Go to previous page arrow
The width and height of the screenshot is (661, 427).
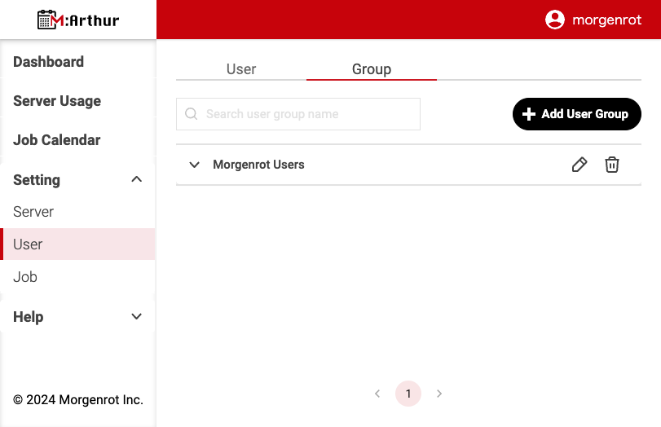click(x=377, y=394)
